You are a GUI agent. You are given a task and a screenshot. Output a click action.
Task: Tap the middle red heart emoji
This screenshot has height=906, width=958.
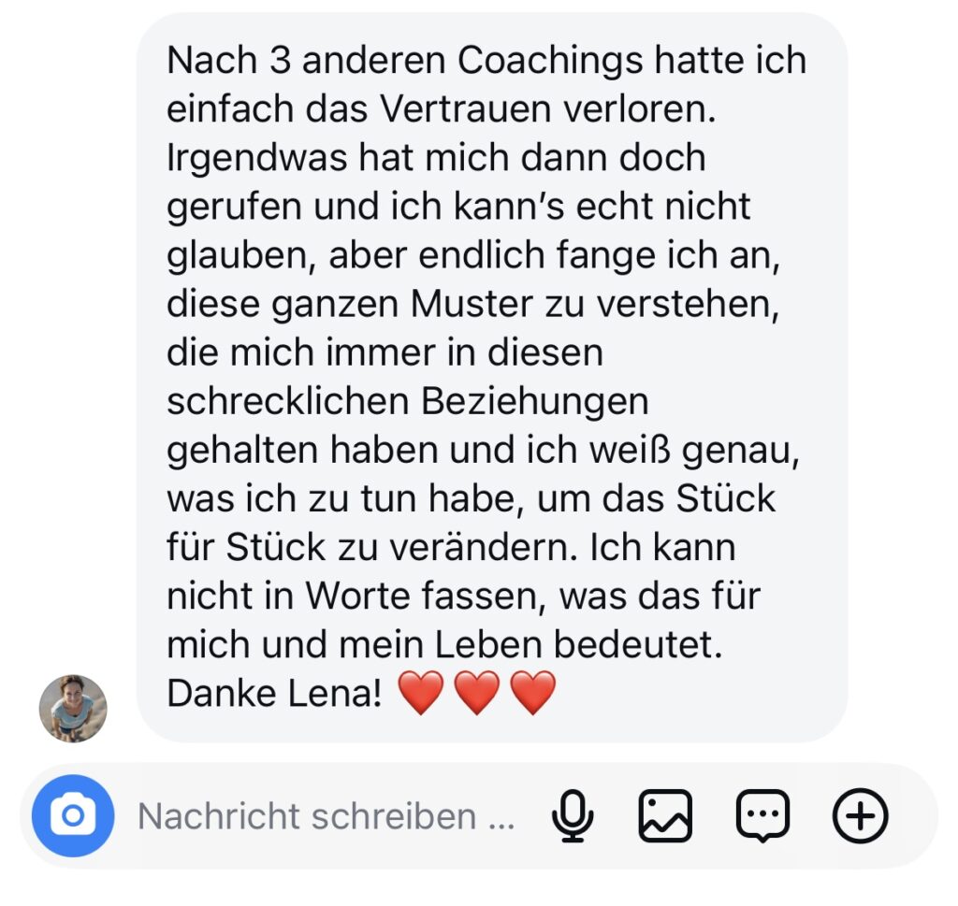[x=477, y=692]
